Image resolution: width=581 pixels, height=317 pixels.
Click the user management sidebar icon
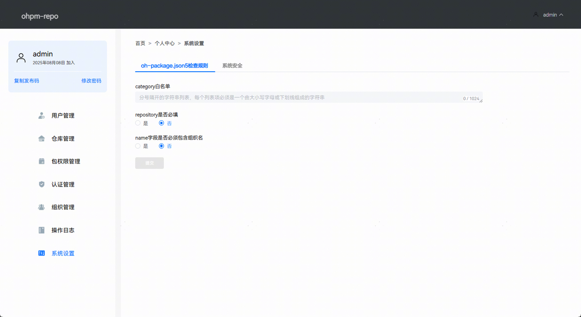[42, 116]
